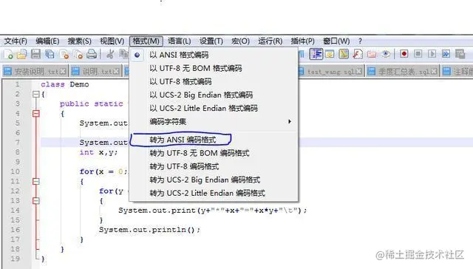The image size is (473, 269).
Task: Start macro recording with red dot icon
Action: coord(404,54)
